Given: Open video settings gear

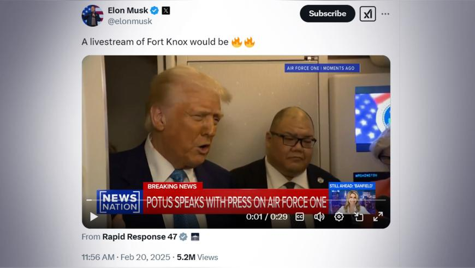Looking at the screenshot, I should click(339, 217).
